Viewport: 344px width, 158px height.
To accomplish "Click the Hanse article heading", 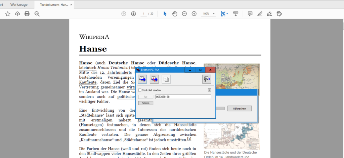I will 93,48.
